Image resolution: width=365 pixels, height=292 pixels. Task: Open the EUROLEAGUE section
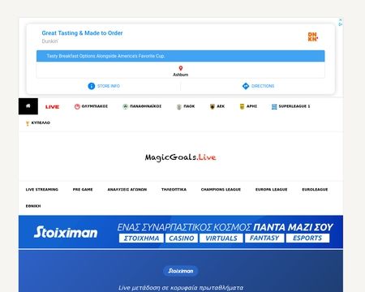click(x=315, y=190)
